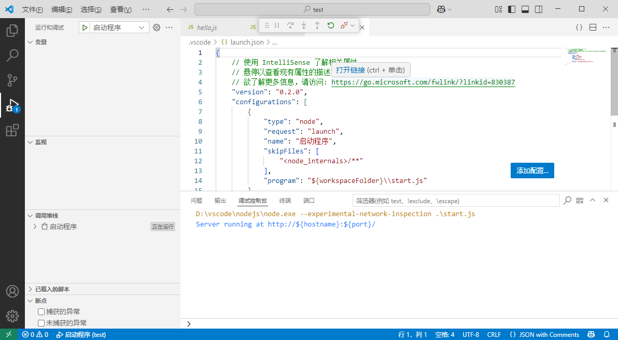
Task: Focus the command center search box
Action: (x=312, y=9)
